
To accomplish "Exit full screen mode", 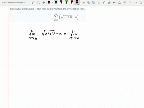I will [141, 3].
